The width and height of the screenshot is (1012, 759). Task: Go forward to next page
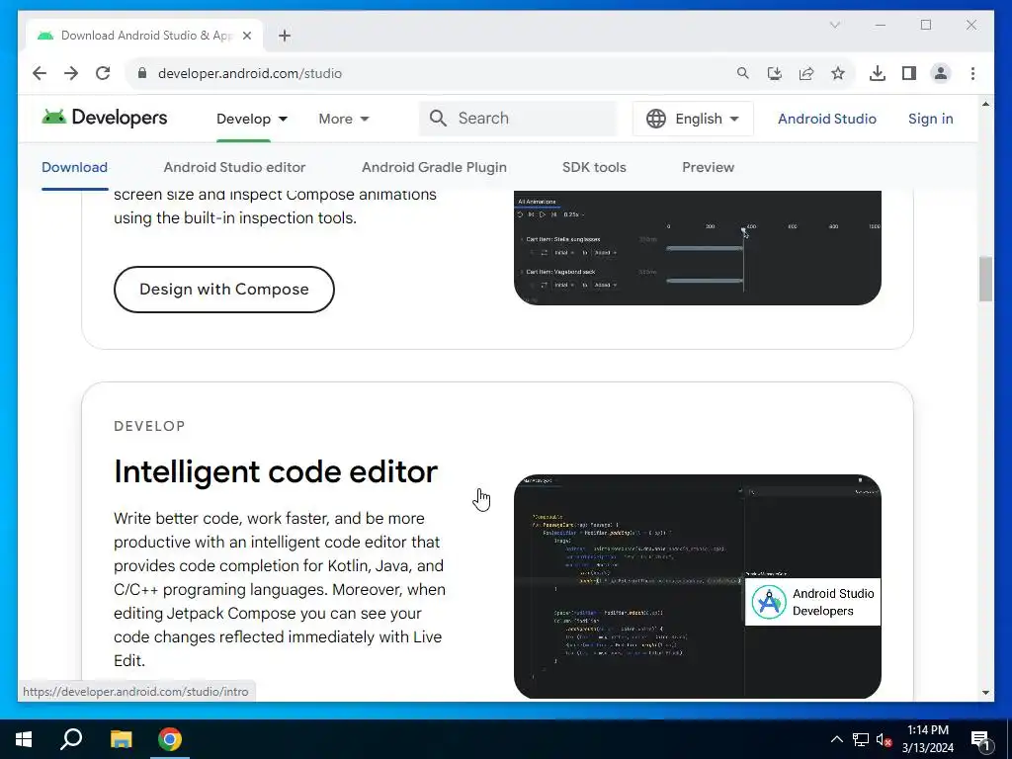[x=71, y=73]
